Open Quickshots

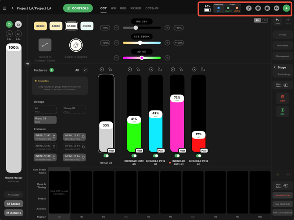(283, 46)
